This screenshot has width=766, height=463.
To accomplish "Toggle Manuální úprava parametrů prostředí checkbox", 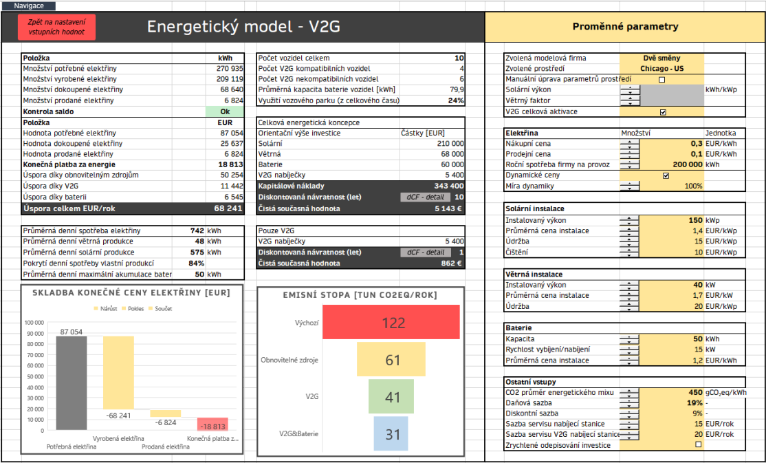I will (662, 79).
